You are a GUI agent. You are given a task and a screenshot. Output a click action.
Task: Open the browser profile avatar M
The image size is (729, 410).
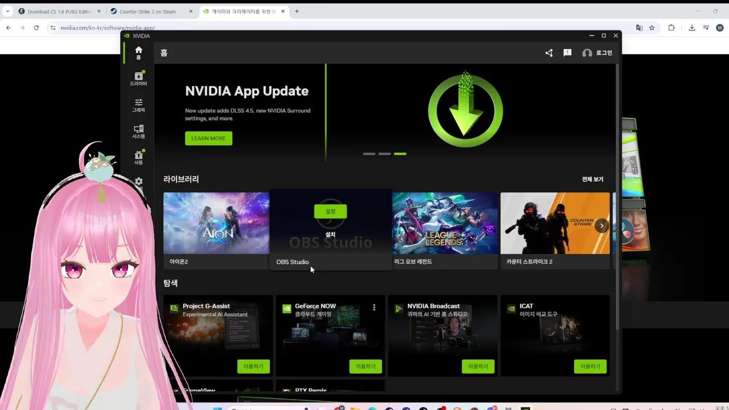(x=720, y=28)
